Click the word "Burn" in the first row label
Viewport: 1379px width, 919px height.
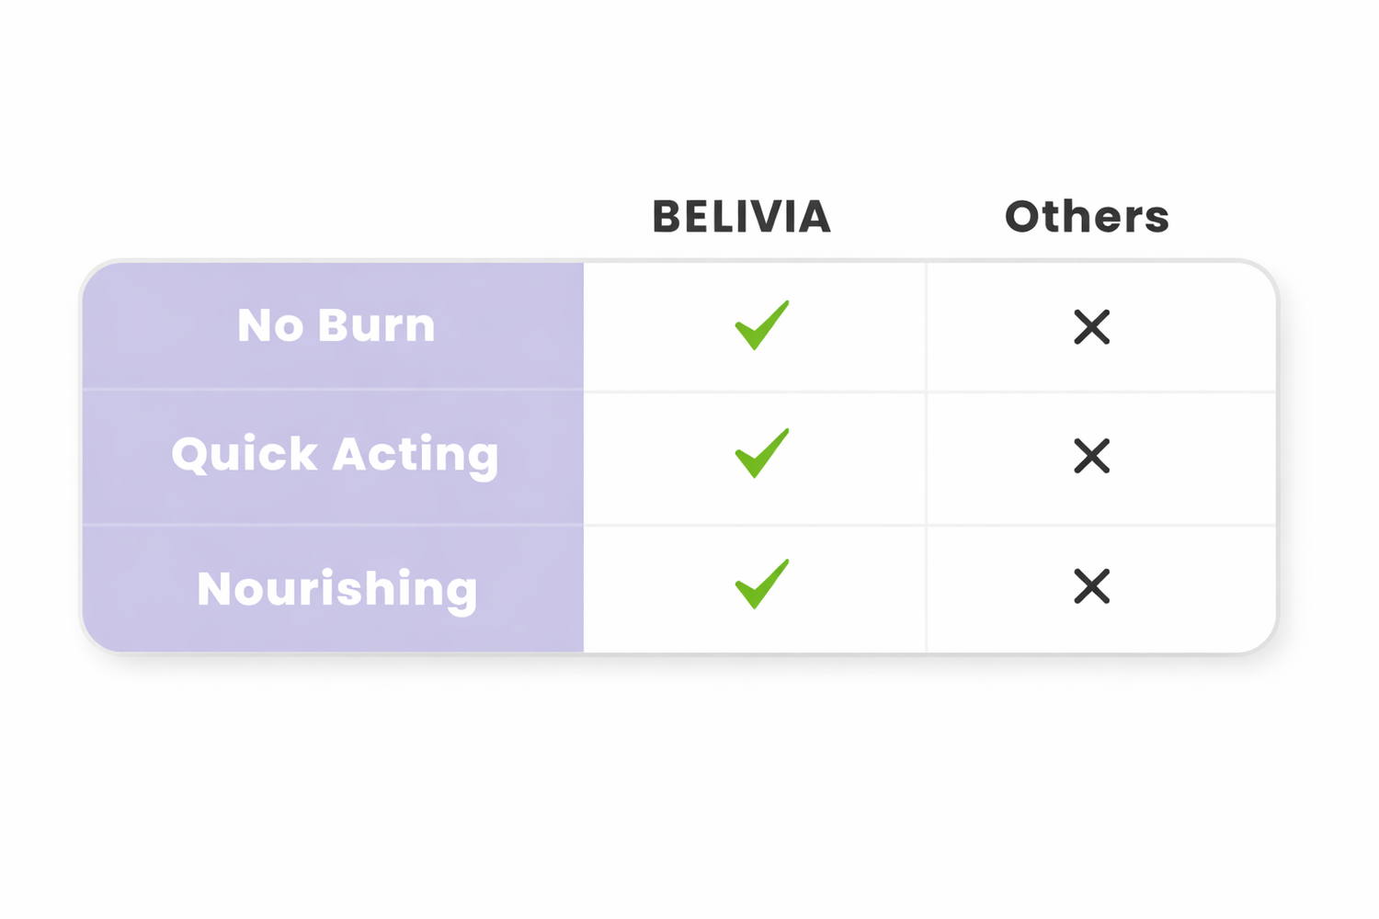coord(377,325)
